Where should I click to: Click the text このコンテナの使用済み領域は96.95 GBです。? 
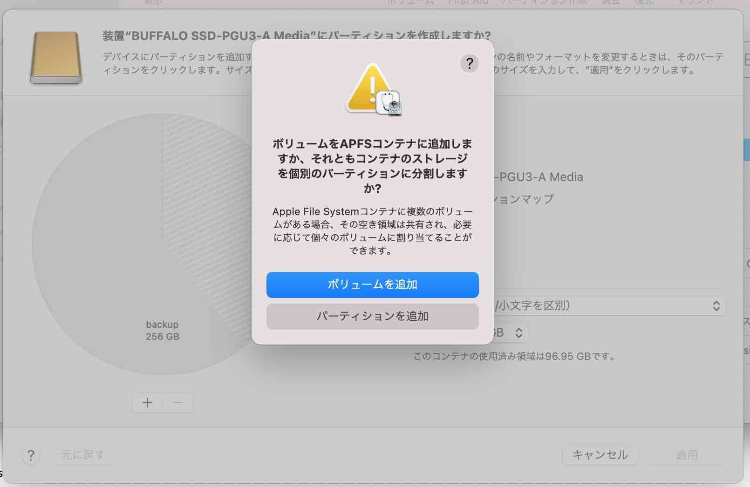point(515,357)
